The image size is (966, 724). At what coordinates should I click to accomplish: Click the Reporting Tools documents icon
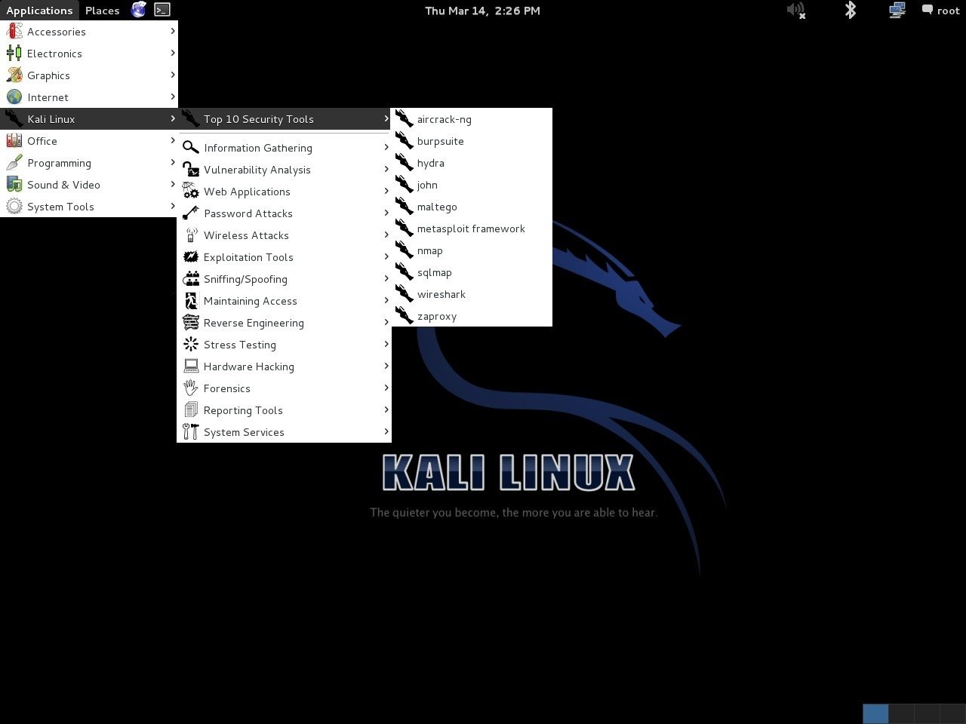(191, 410)
